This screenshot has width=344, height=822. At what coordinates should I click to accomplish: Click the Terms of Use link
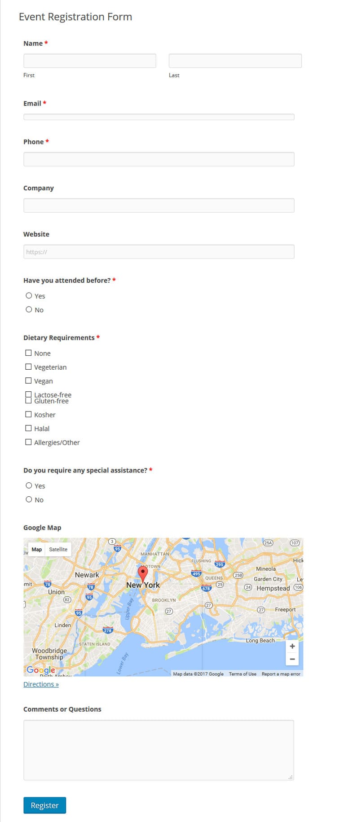[x=243, y=673]
